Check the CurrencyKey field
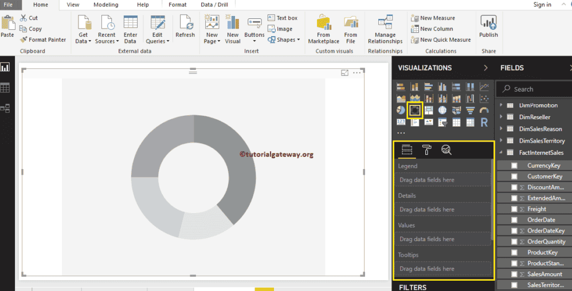This screenshot has height=291, width=572. coord(514,166)
